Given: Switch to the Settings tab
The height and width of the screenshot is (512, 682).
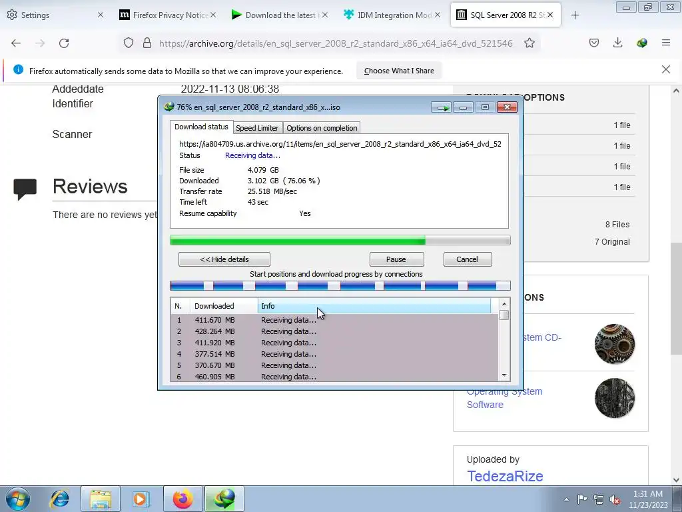Looking at the screenshot, I should click(x=55, y=15).
